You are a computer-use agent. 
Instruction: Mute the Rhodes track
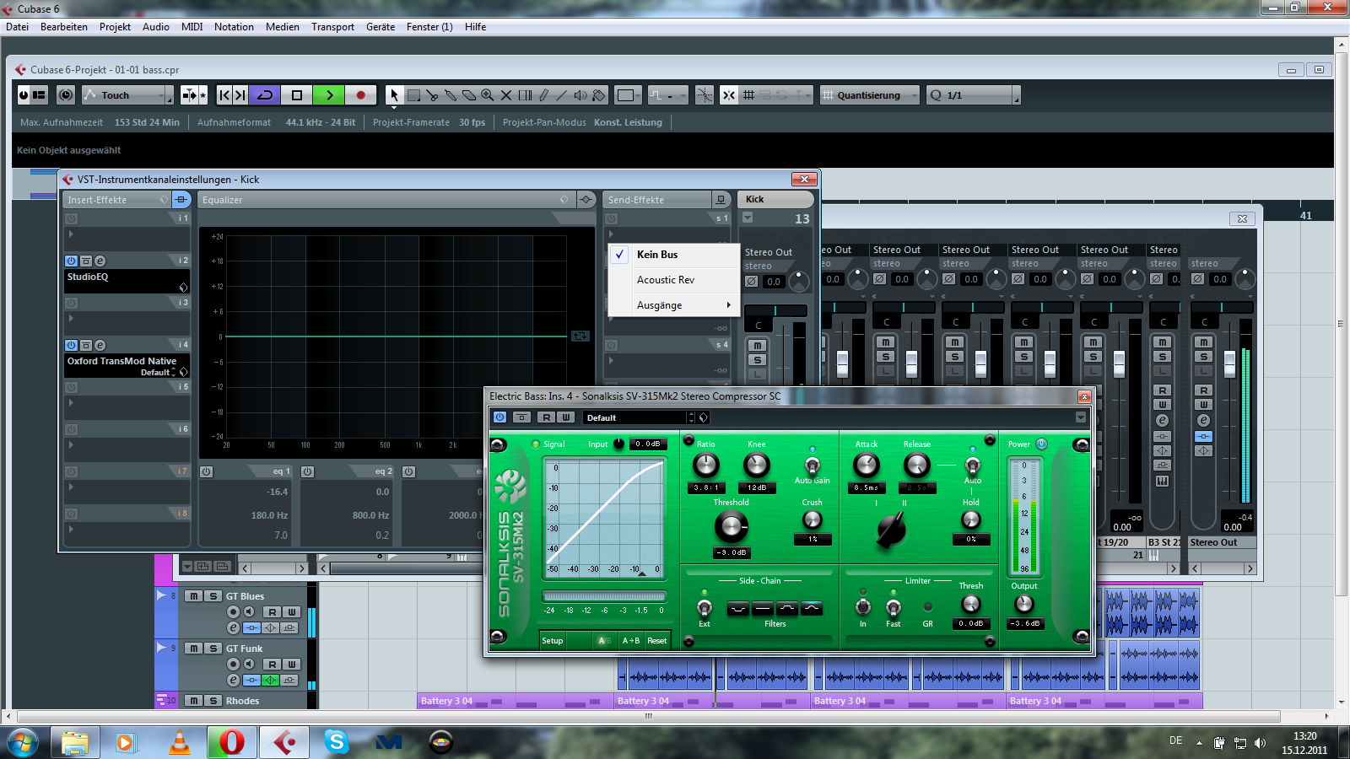194,701
